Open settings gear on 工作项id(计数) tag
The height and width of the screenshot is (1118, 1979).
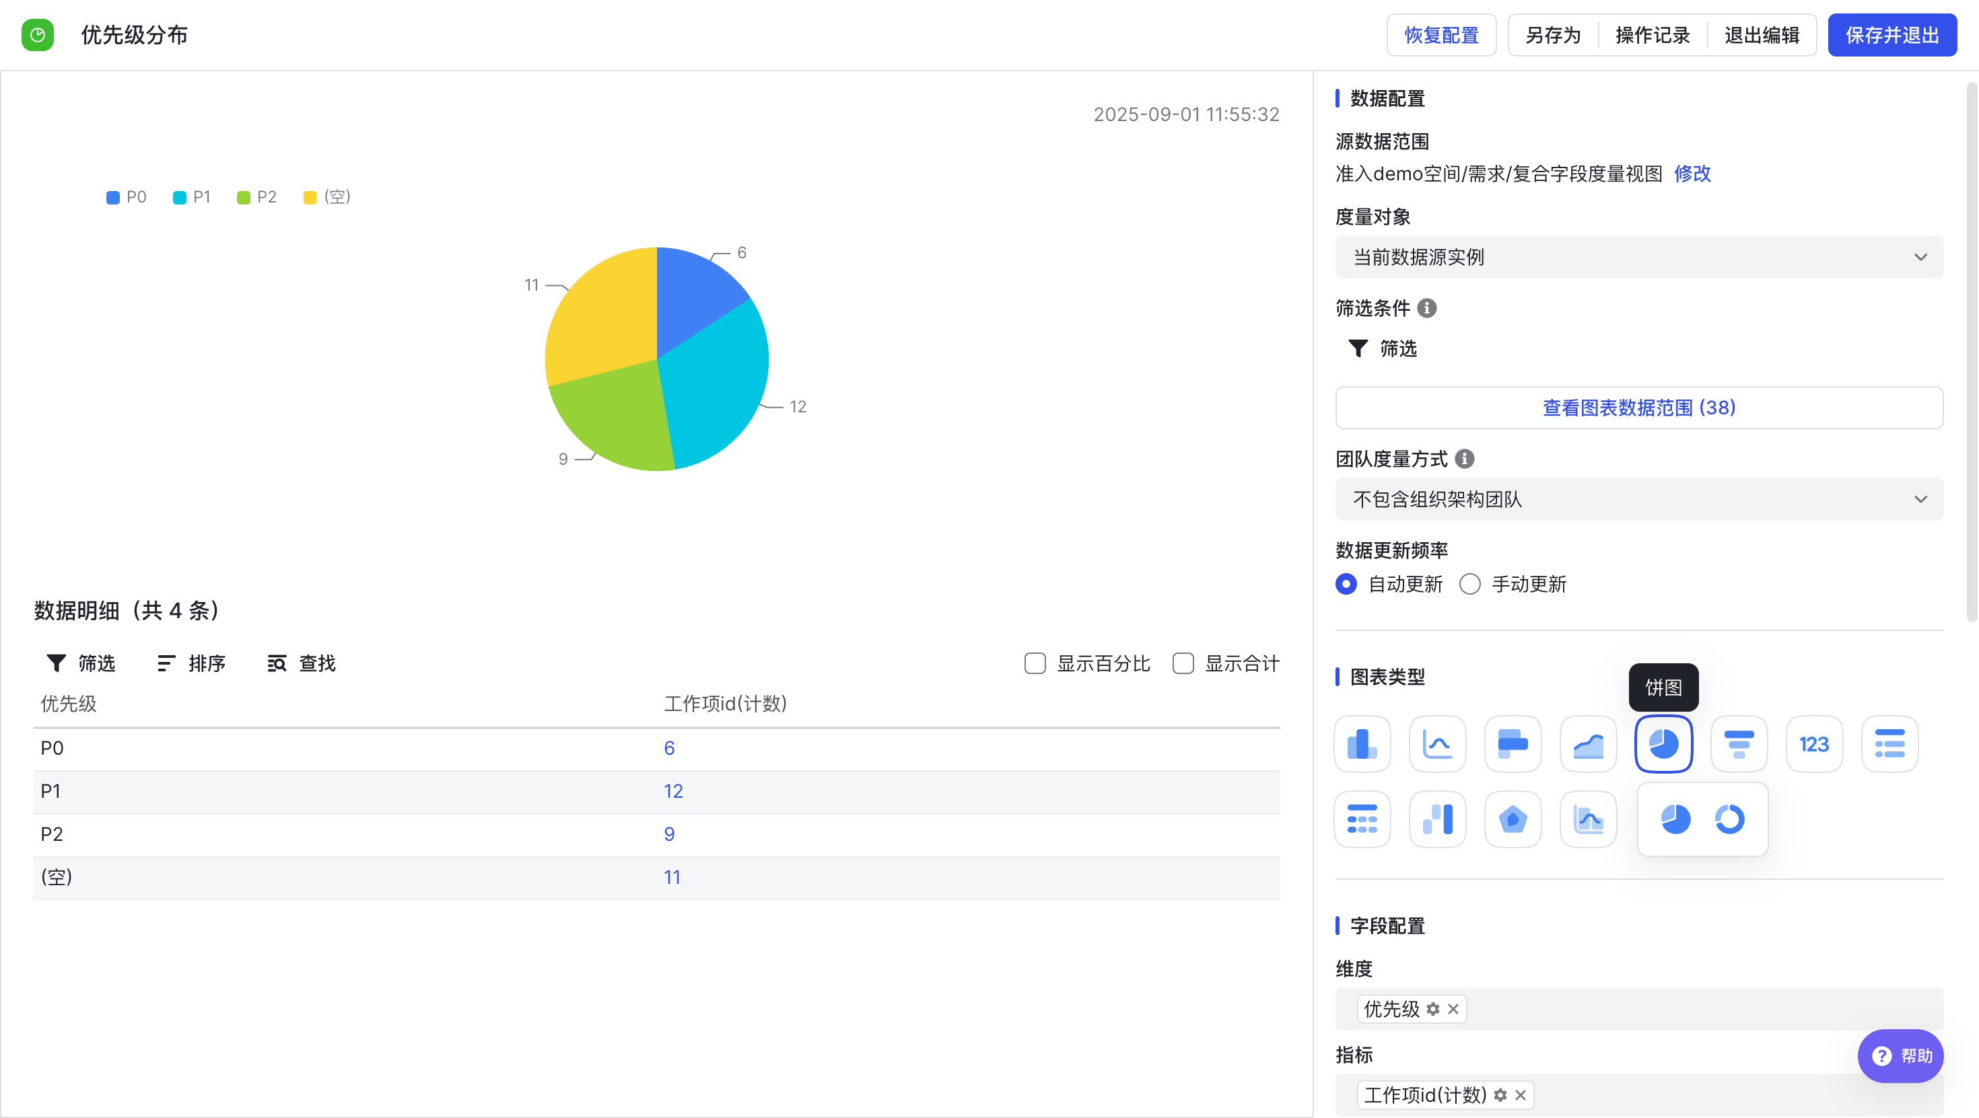1500,1095
